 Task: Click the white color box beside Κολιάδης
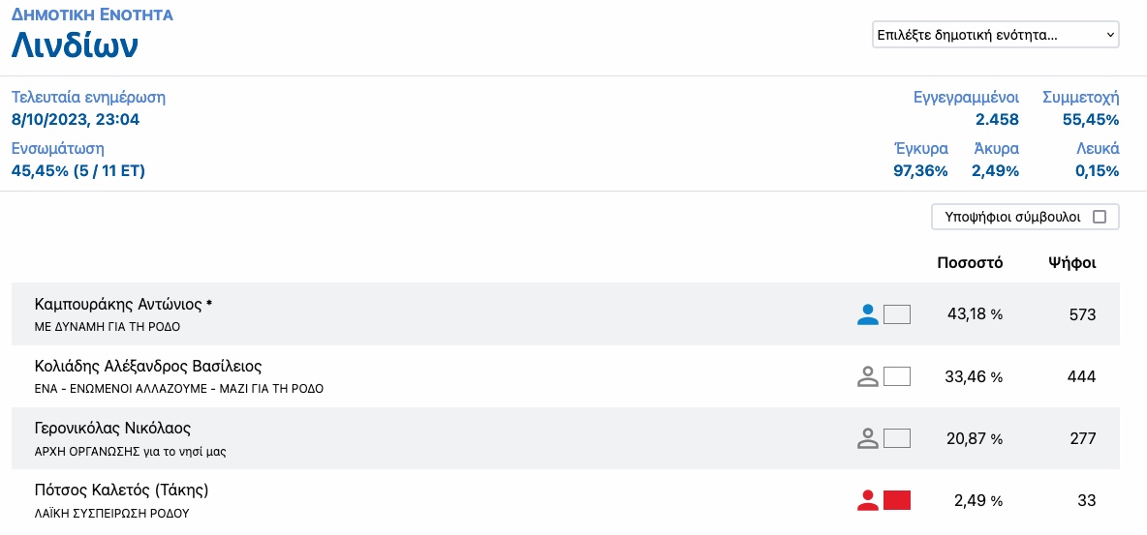click(x=897, y=377)
